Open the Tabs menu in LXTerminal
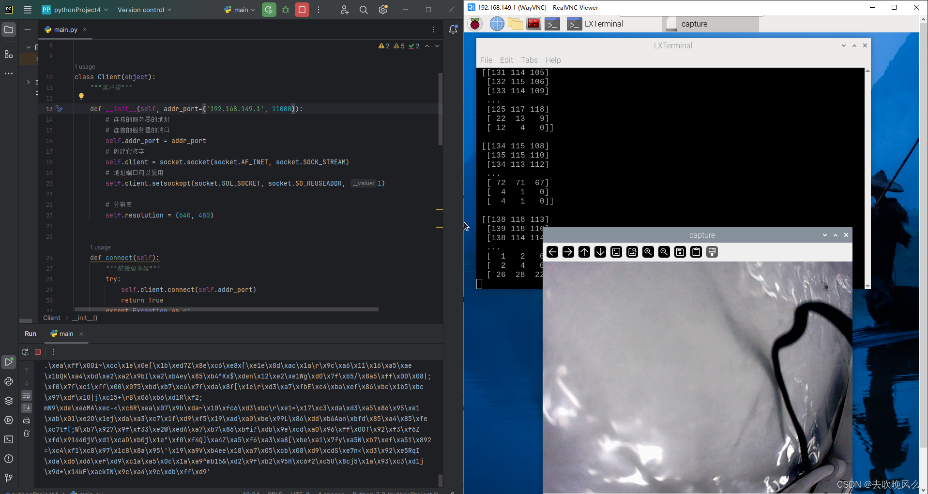Screen dimensions: 928x494 [x=529, y=60]
